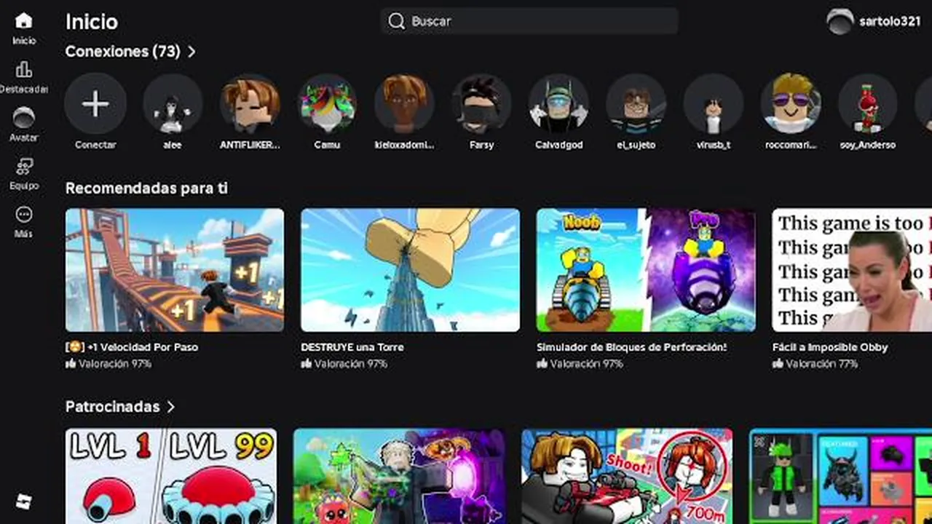Click the Calvadgod name label
Viewport: 932px width, 524px height.
[558, 145]
